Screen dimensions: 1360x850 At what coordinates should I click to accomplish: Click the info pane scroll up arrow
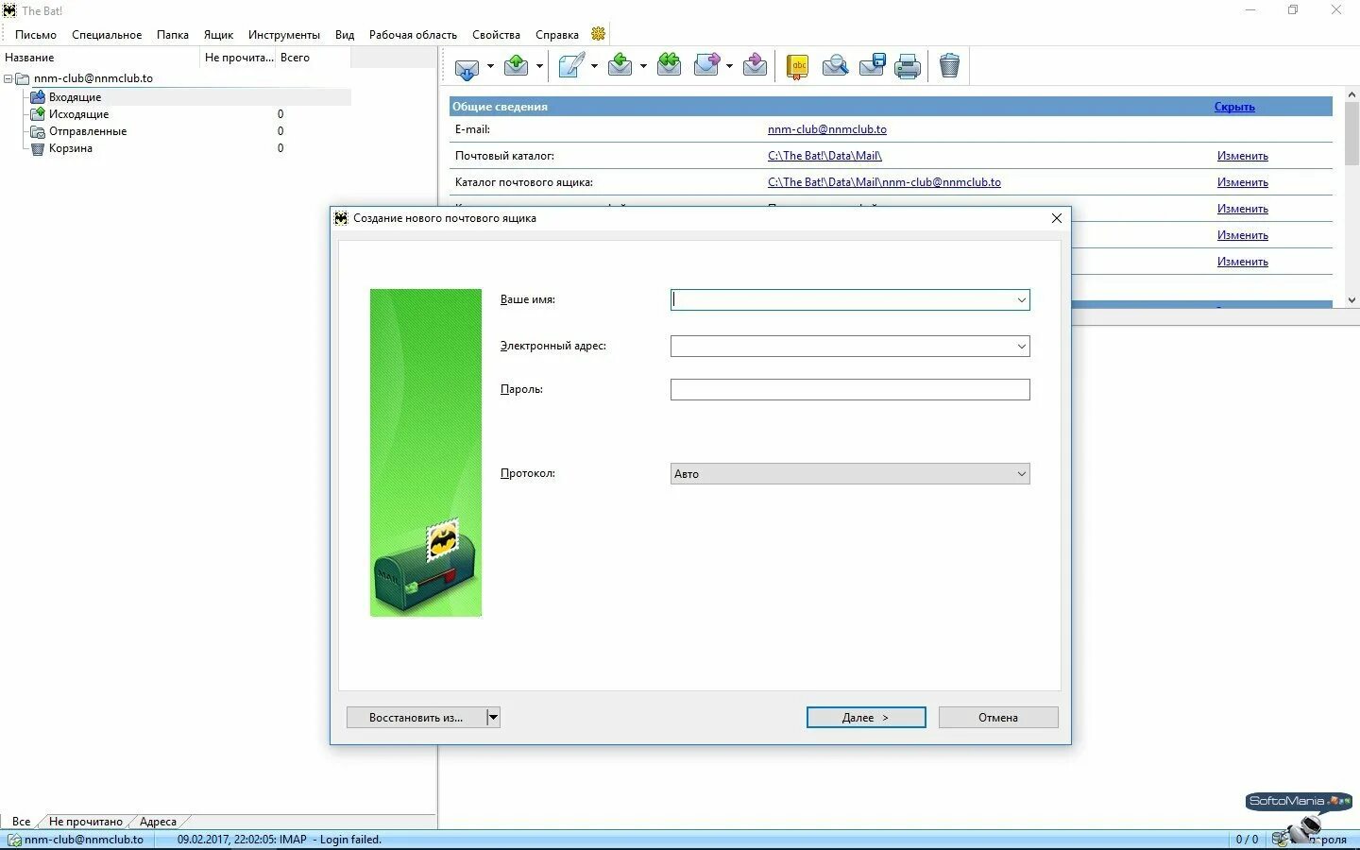click(1351, 95)
